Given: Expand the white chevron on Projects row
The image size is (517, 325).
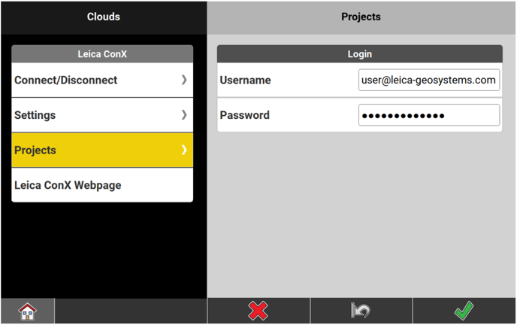Looking at the screenshot, I should coord(184,150).
